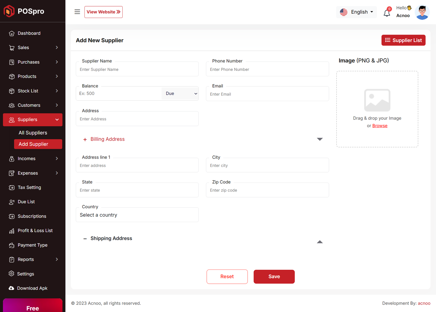This screenshot has width=436, height=312.
Task: Expand the Purchases sidebar menu
Action: tap(33, 62)
